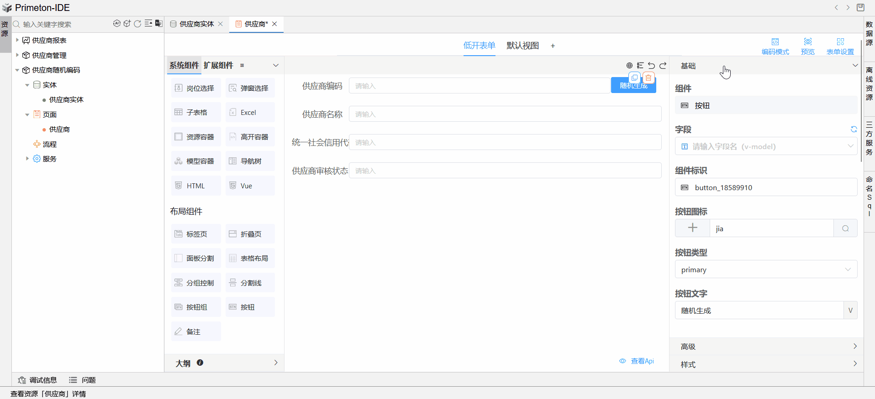
Task: Delete the selected button with trash icon
Action: 648,78
